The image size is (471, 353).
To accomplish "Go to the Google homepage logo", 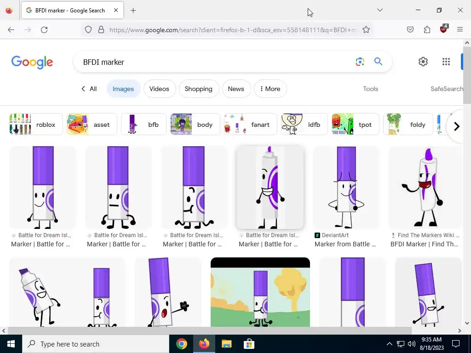I will tap(32, 62).
